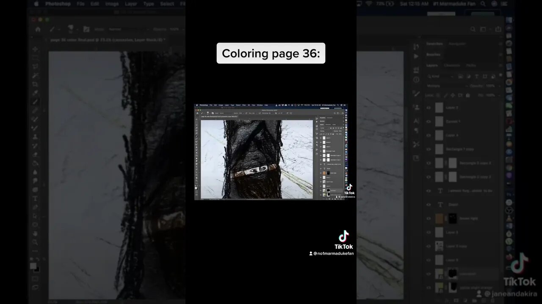Viewport: 542px width, 304px height.
Task: Select the Type tool in the background toolbar
Action: (x=36, y=198)
